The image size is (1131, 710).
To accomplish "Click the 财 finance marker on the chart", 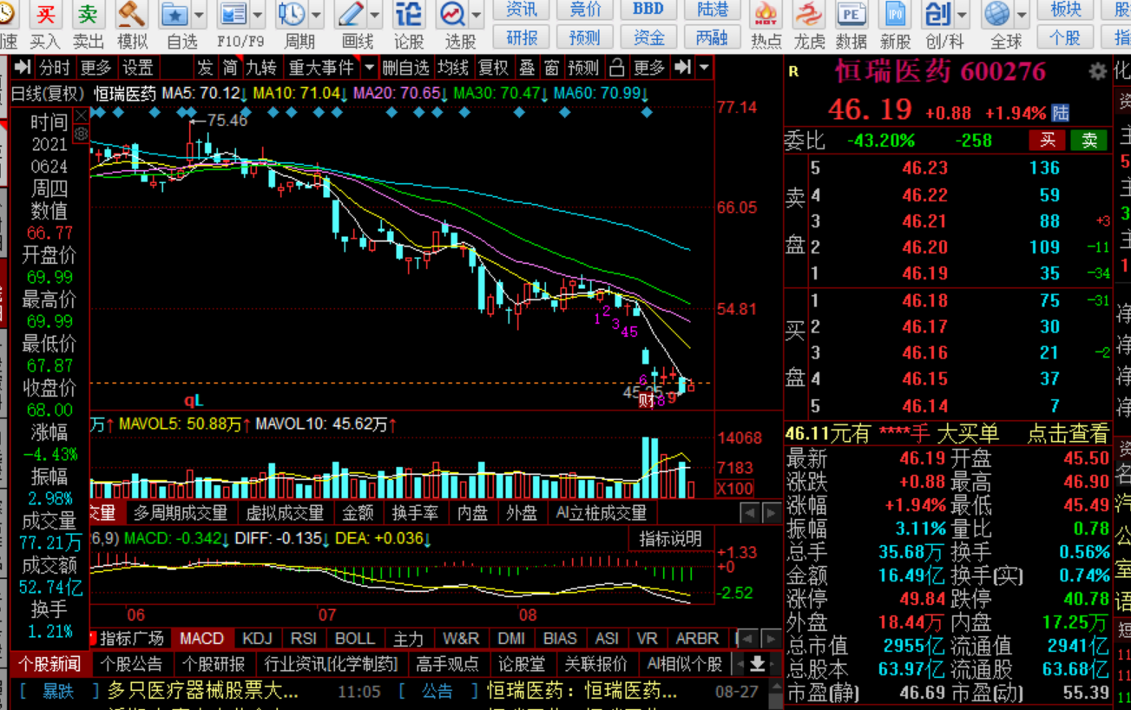I will click(646, 400).
